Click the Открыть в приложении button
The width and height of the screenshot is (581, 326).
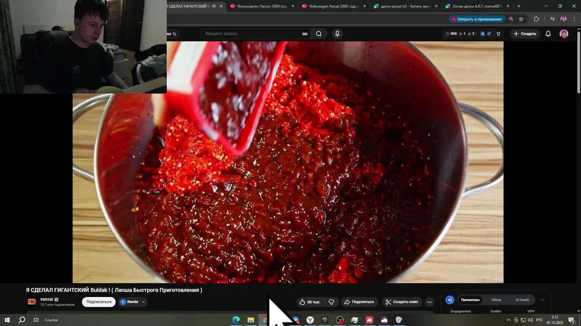pyautogui.click(x=476, y=19)
